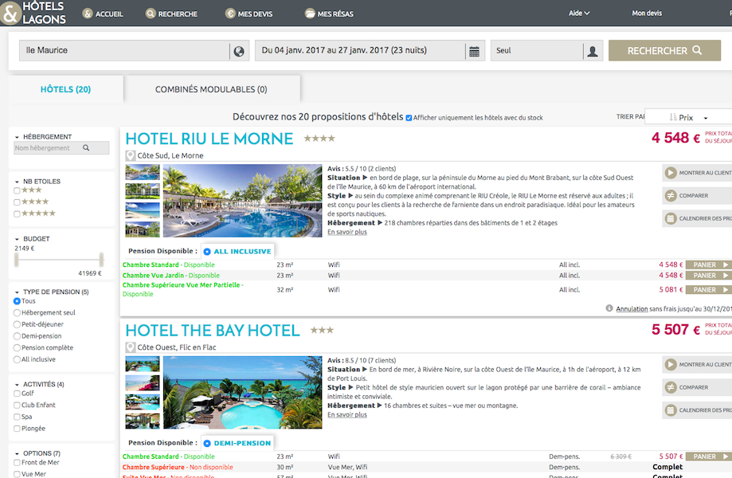Check the Spa activity checkbox
Image resolution: width=732 pixels, height=478 pixels.
tap(17, 417)
